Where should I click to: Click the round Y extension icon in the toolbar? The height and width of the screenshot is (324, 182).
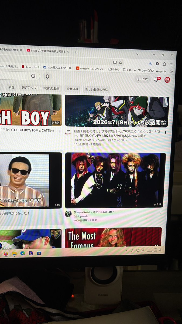click(x=157, y=64)
